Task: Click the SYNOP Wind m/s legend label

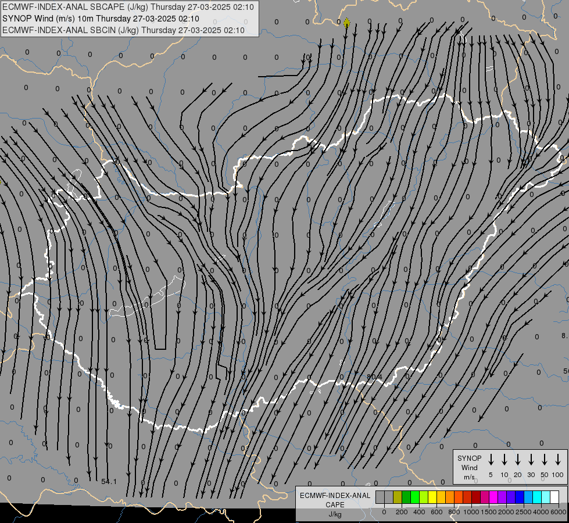Action: (469, 467)
